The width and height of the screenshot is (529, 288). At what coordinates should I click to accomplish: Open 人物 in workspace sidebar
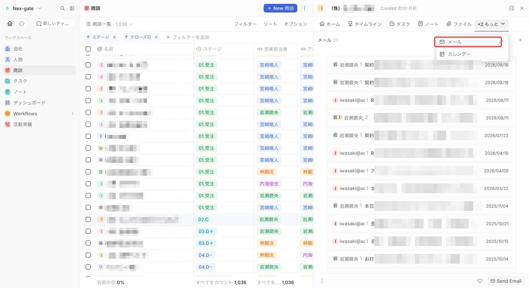[x=40, y=59]
